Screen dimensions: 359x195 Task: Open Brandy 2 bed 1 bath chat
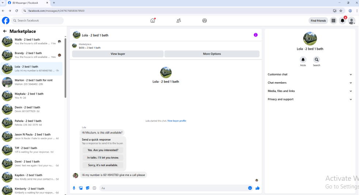tap(31, 55)
